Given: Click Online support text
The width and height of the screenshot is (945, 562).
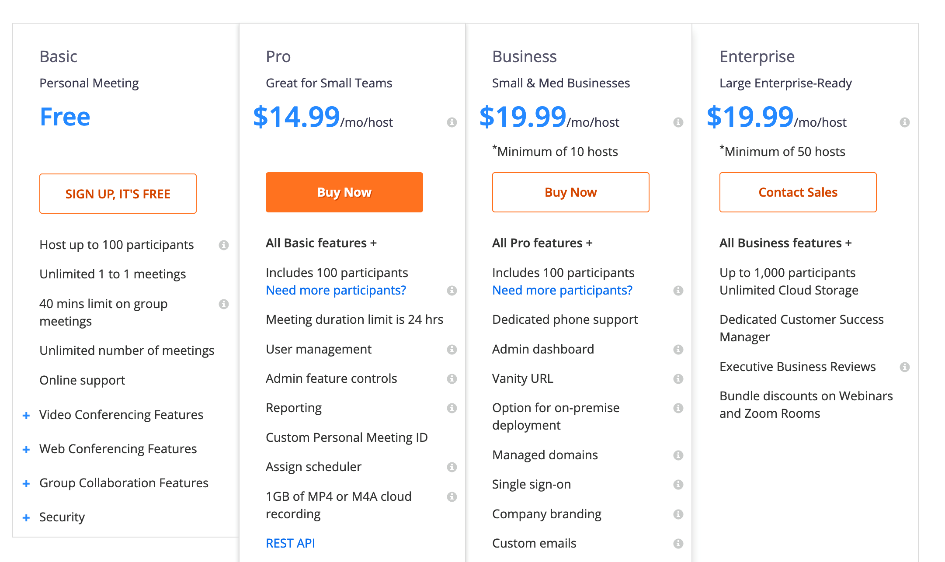Looking at the screenshot, I should point(82,380).
